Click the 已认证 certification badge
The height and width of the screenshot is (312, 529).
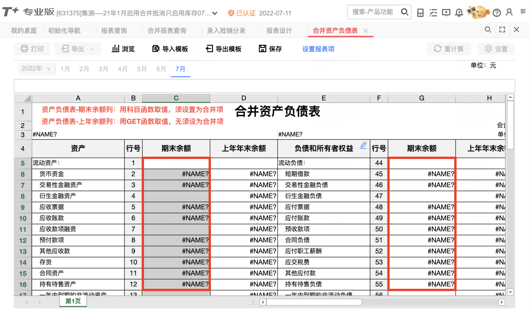tap(242, 13)
